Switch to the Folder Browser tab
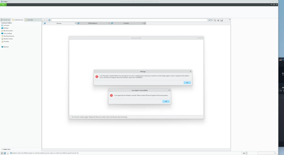Screen dimensions: 284x155 [x=18, y=20]
